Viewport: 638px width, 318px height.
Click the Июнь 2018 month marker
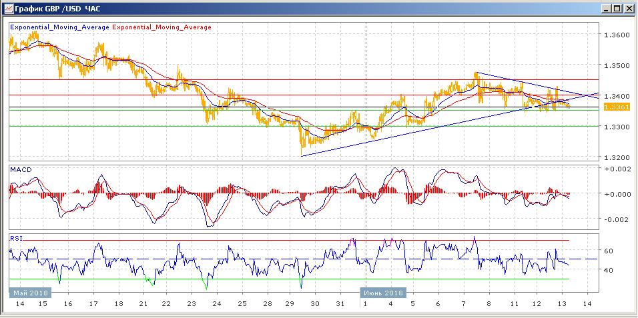point(383,293)
